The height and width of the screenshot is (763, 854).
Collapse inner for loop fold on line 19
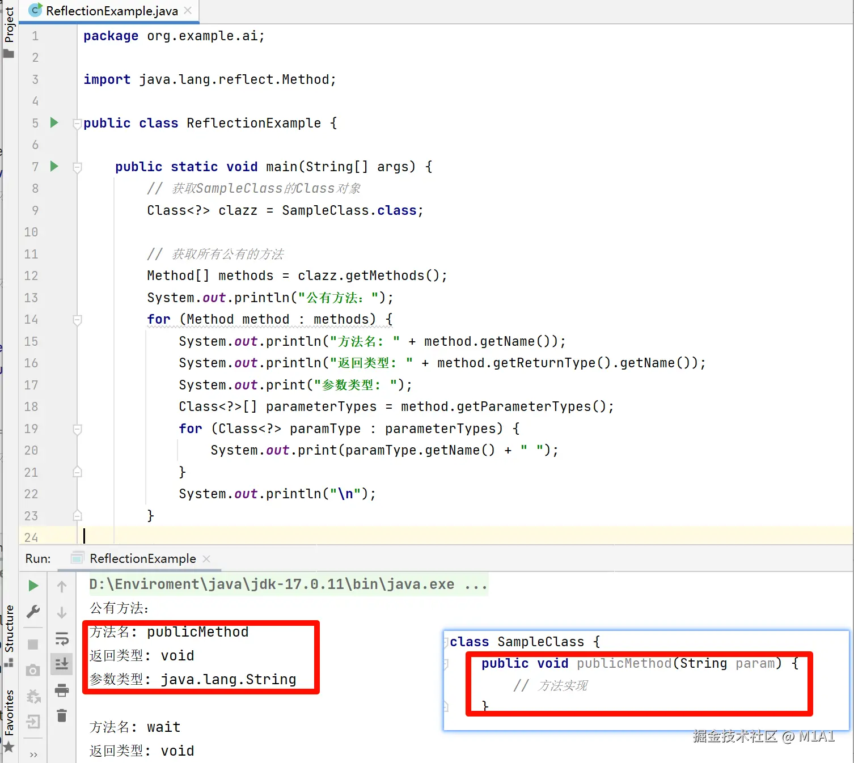point(77,429)
